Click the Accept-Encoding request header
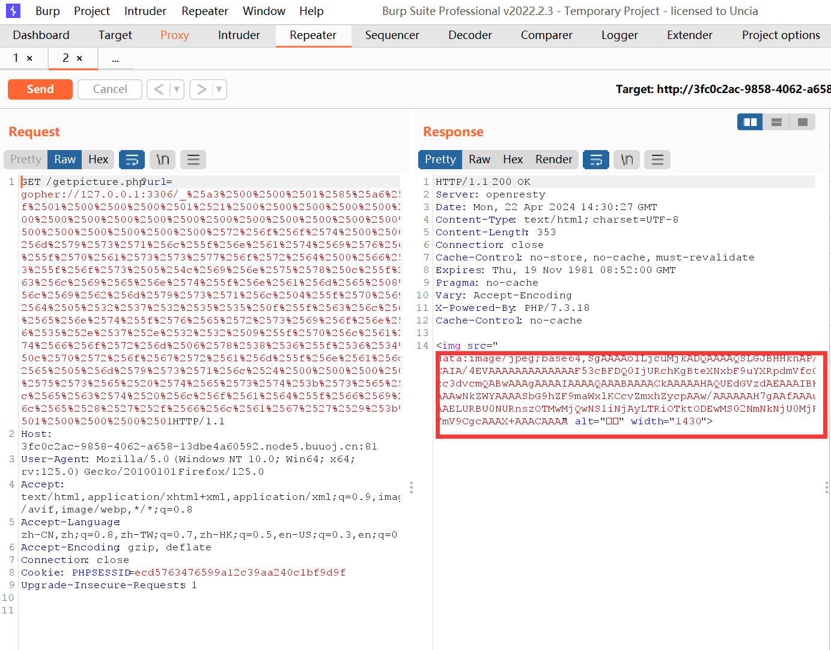 pyautogui.click(x=116, y=547)
